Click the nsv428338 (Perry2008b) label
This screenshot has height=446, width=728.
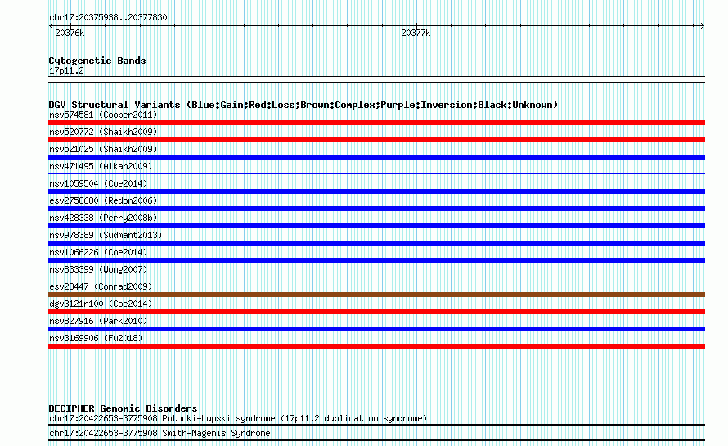coord(103,218)
